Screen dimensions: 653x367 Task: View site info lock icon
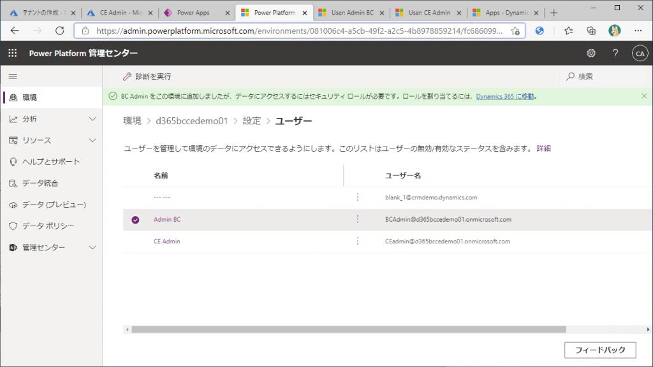pyautogui.click(x=85, y=31)
